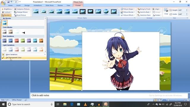
Task: Click Change Picture
Action: 21,12
